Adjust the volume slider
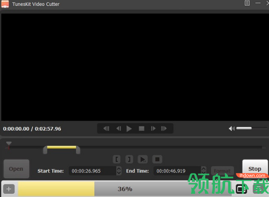 click(x=251, y=128)
